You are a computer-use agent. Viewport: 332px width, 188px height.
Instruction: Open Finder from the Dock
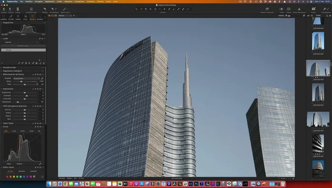[49, 184]
